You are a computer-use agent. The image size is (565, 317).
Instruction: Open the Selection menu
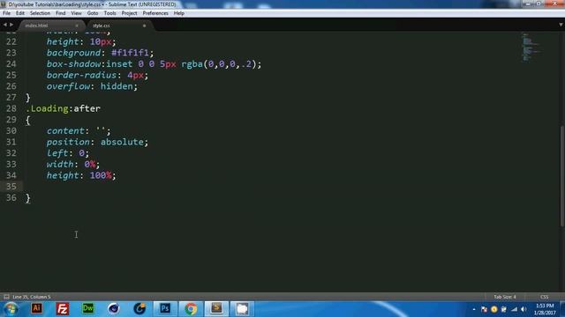point(40,13)
